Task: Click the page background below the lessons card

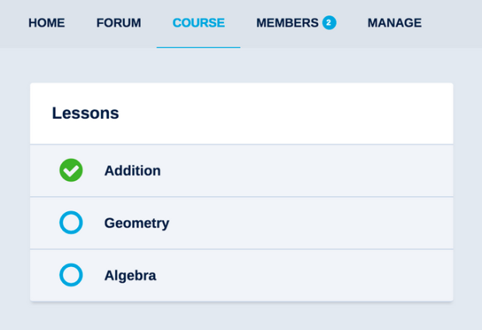Action: tap(241, 316)
